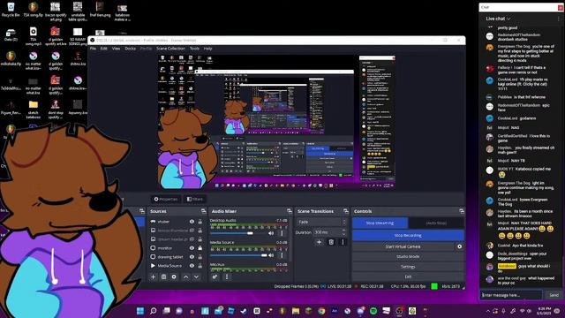565x318 pixels.
Task: Open Settings button in Controls
Action: click(x=408, y=267)
